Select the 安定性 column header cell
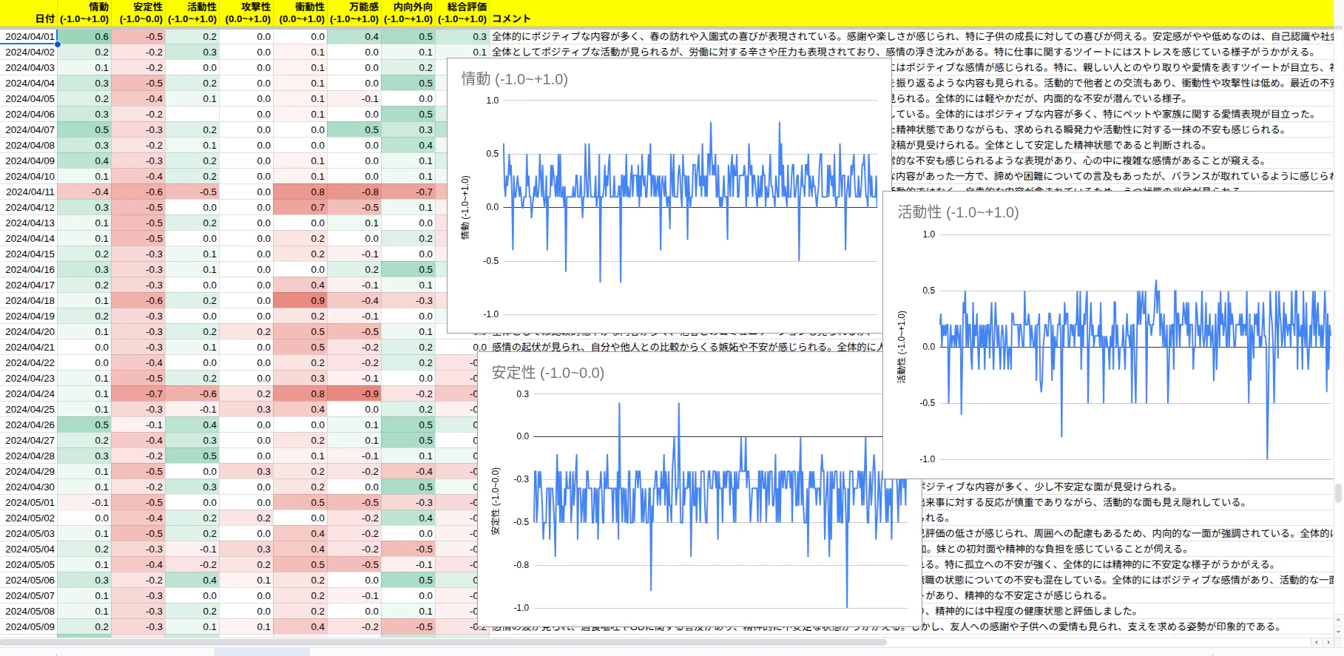Screen dimensions: 1344x656 pyautogui.click(x=138, y=13)
